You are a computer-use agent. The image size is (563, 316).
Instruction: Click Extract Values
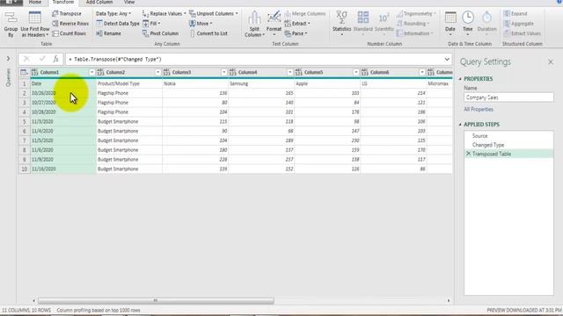(x=522, y=33)
